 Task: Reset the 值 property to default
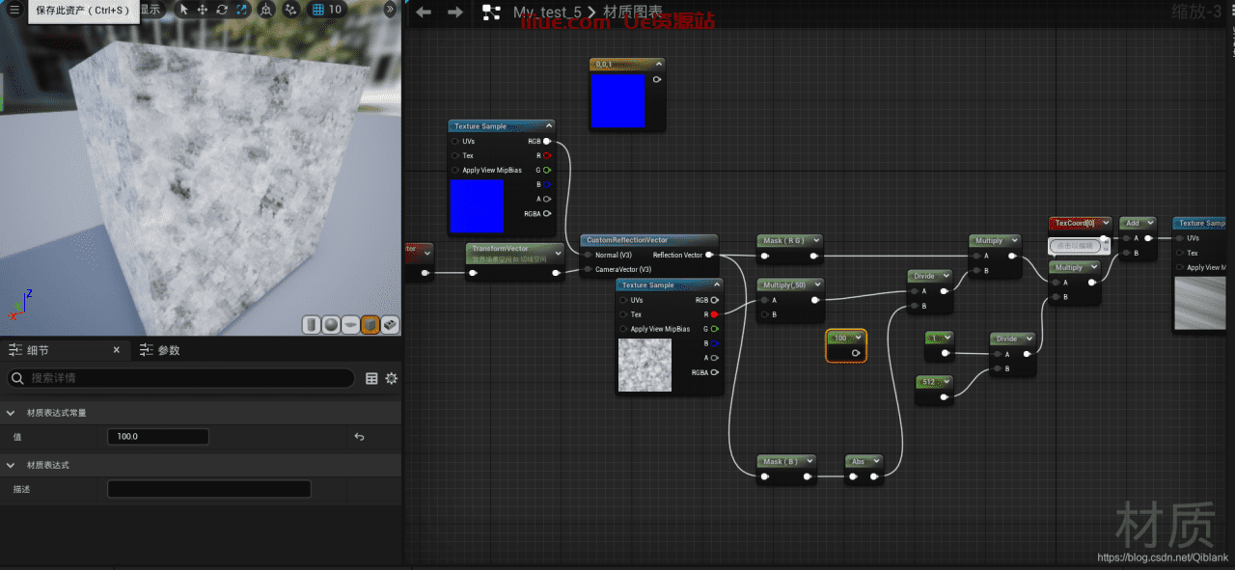click(359, 437)
